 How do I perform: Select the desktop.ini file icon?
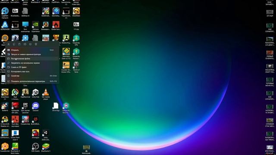pos(25,12)
